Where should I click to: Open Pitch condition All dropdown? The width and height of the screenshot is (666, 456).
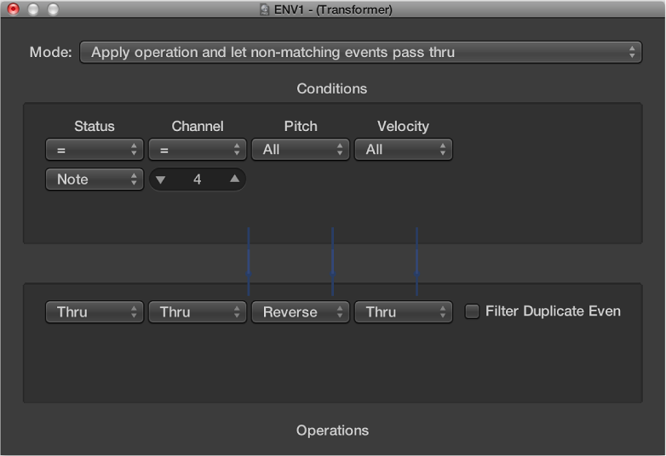tap(301, 150)
